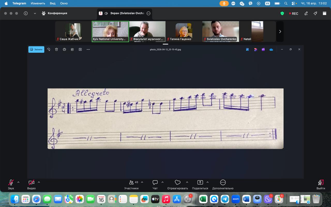
Task: Open the meeting information icon
Action: point(26,13)
